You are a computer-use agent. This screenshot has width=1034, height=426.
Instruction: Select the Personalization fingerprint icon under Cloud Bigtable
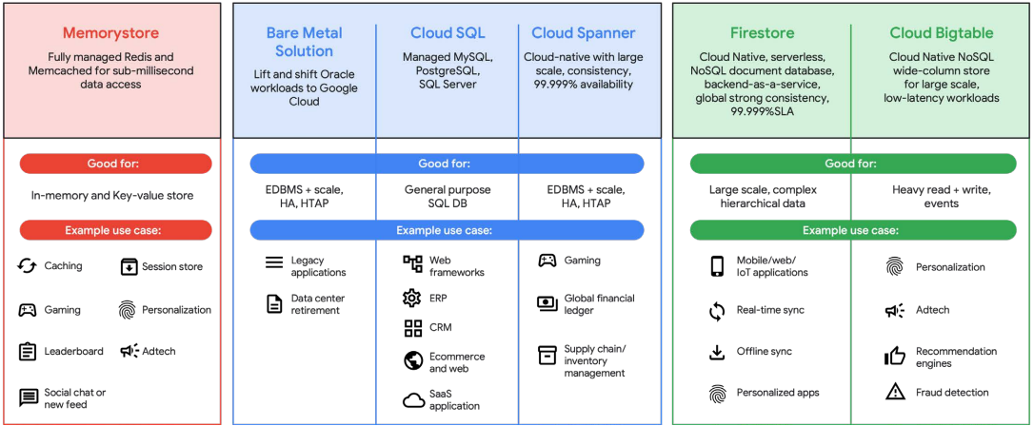(895, 267)
